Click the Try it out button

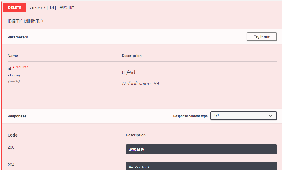coord(262,37)
